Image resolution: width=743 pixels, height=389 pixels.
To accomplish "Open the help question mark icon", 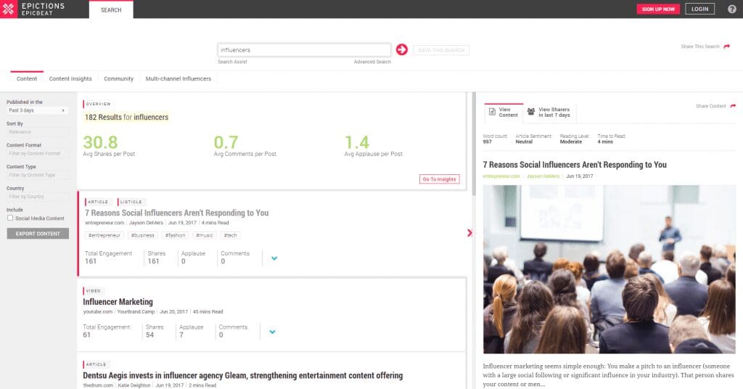I will 731,9.
